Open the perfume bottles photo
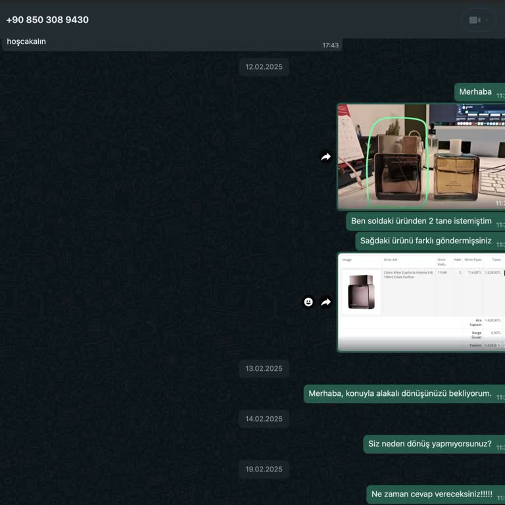Screen dimensions: 505x505 pyautogui.click(x=421, y=156)
